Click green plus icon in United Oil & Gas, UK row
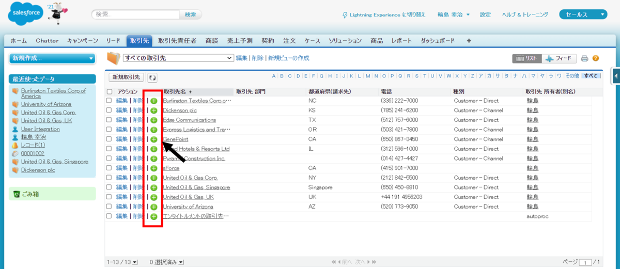Image resolution: width=620 pixels, height=269 pixels. click(x=154, y=197)
